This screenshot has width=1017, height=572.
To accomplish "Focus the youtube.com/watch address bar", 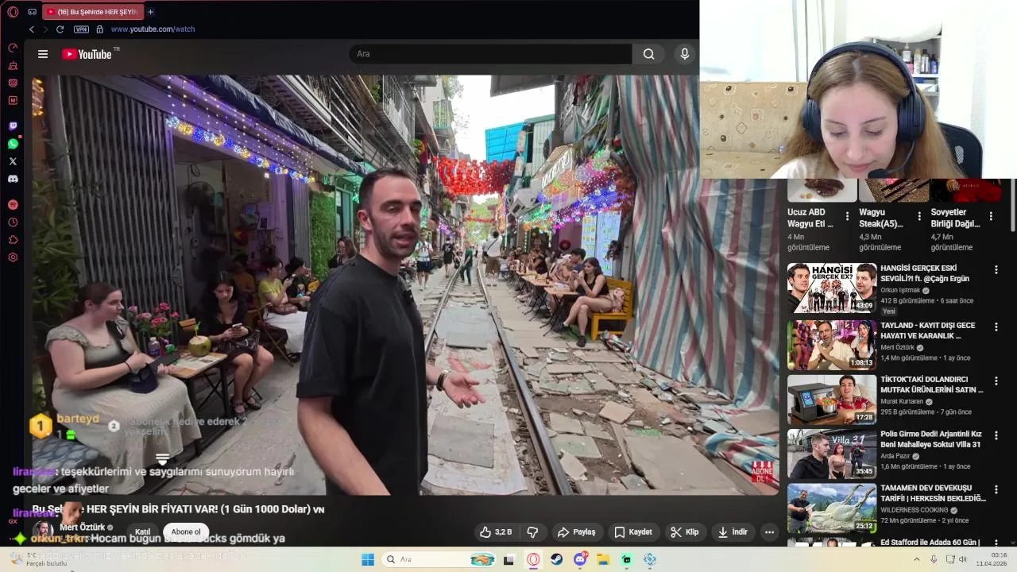I will [x=153, y=29].
